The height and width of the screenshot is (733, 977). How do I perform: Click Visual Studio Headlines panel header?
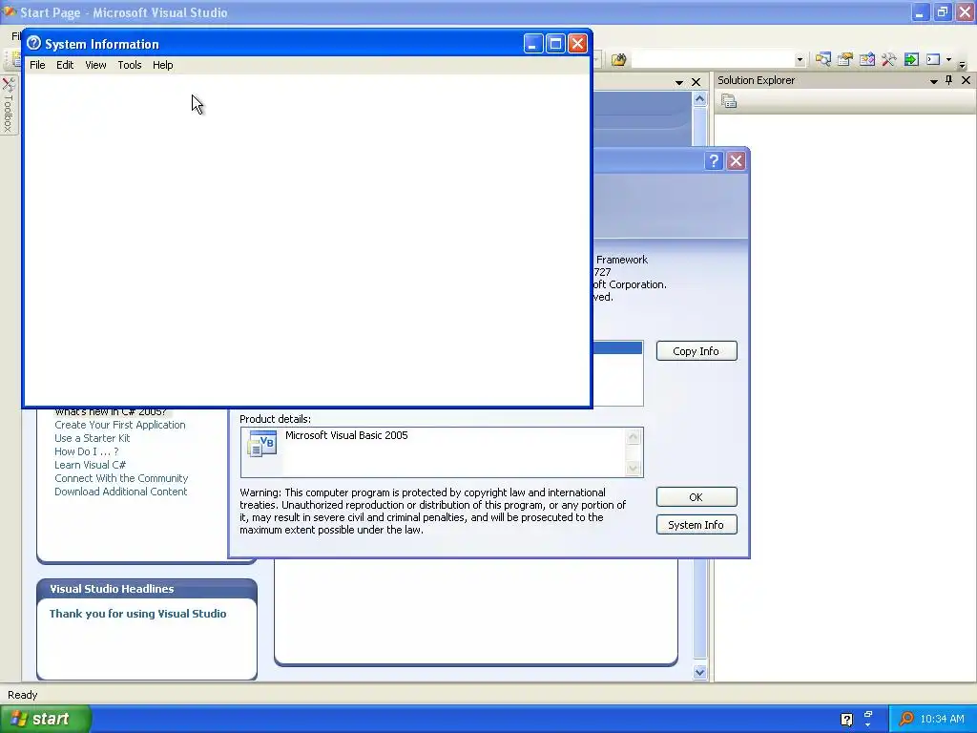tap(147, 588)
